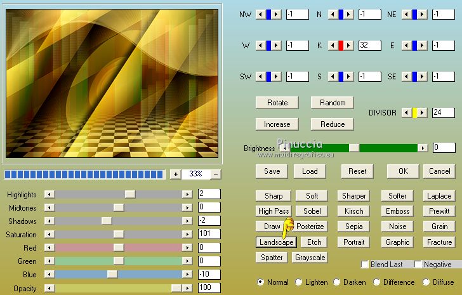Click Red slider left arrow
Viewport: 462px width, 295px height.
(x=49, y=247)
